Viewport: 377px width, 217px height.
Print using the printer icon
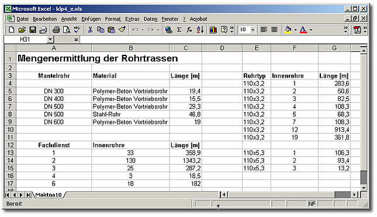coord(56,30)
